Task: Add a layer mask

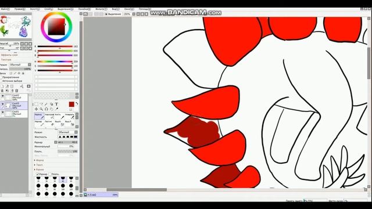Action: 28,87
